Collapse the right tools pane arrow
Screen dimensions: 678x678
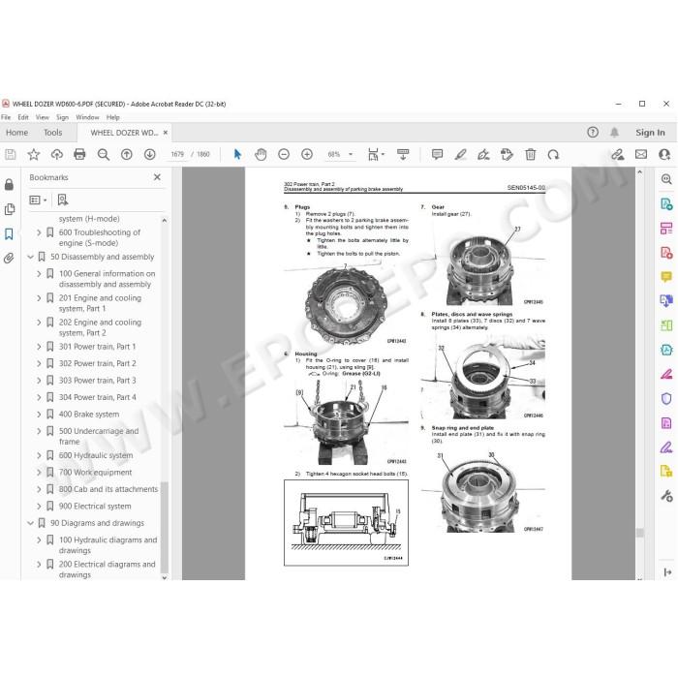point(667,572)
